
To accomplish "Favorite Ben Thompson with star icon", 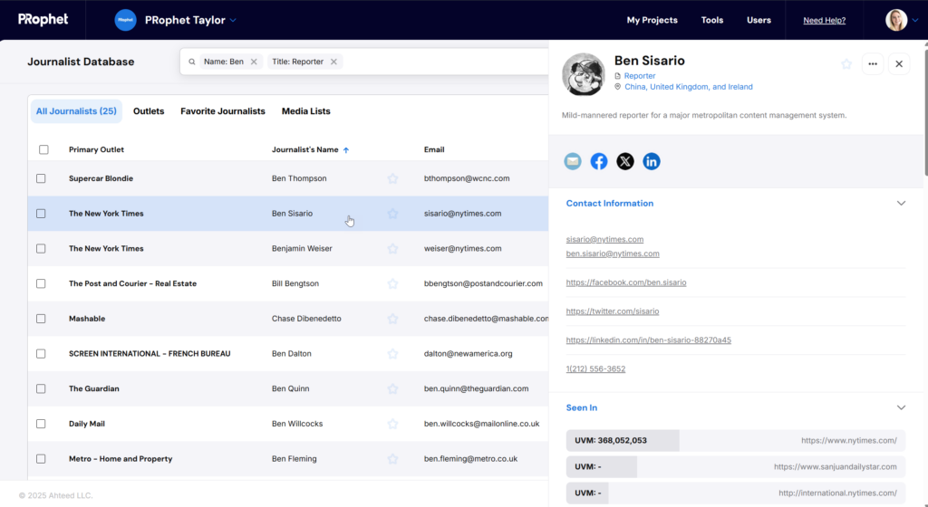I will (x=392, y=178).
